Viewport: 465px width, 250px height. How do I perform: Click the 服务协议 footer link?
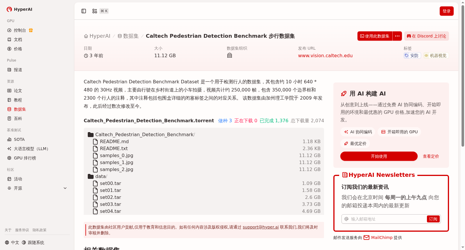pos(22,230)
